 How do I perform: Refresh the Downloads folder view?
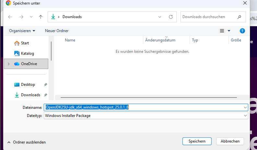(x=170, y=17)
